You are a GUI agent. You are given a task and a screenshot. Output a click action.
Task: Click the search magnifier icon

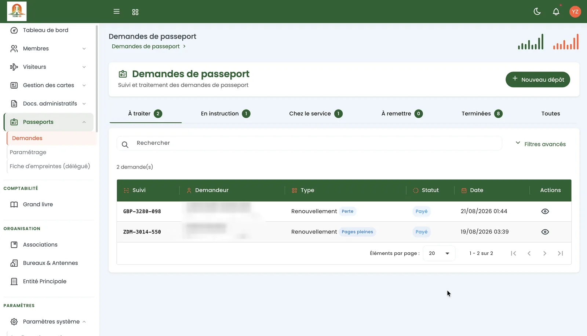tap(125, 145)
